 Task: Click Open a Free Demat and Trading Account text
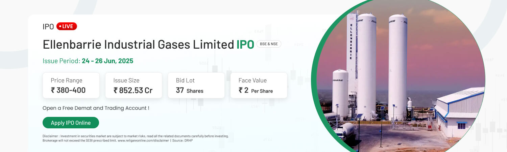96,108
